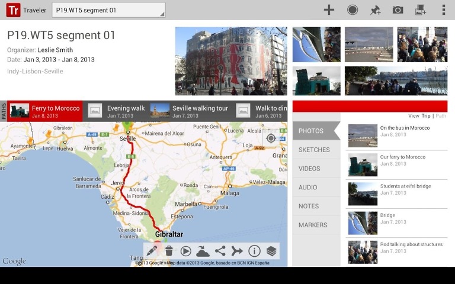Open the three-dot overflow menu
This screenshot has width=455, height=284.
(x=443, y=9)
